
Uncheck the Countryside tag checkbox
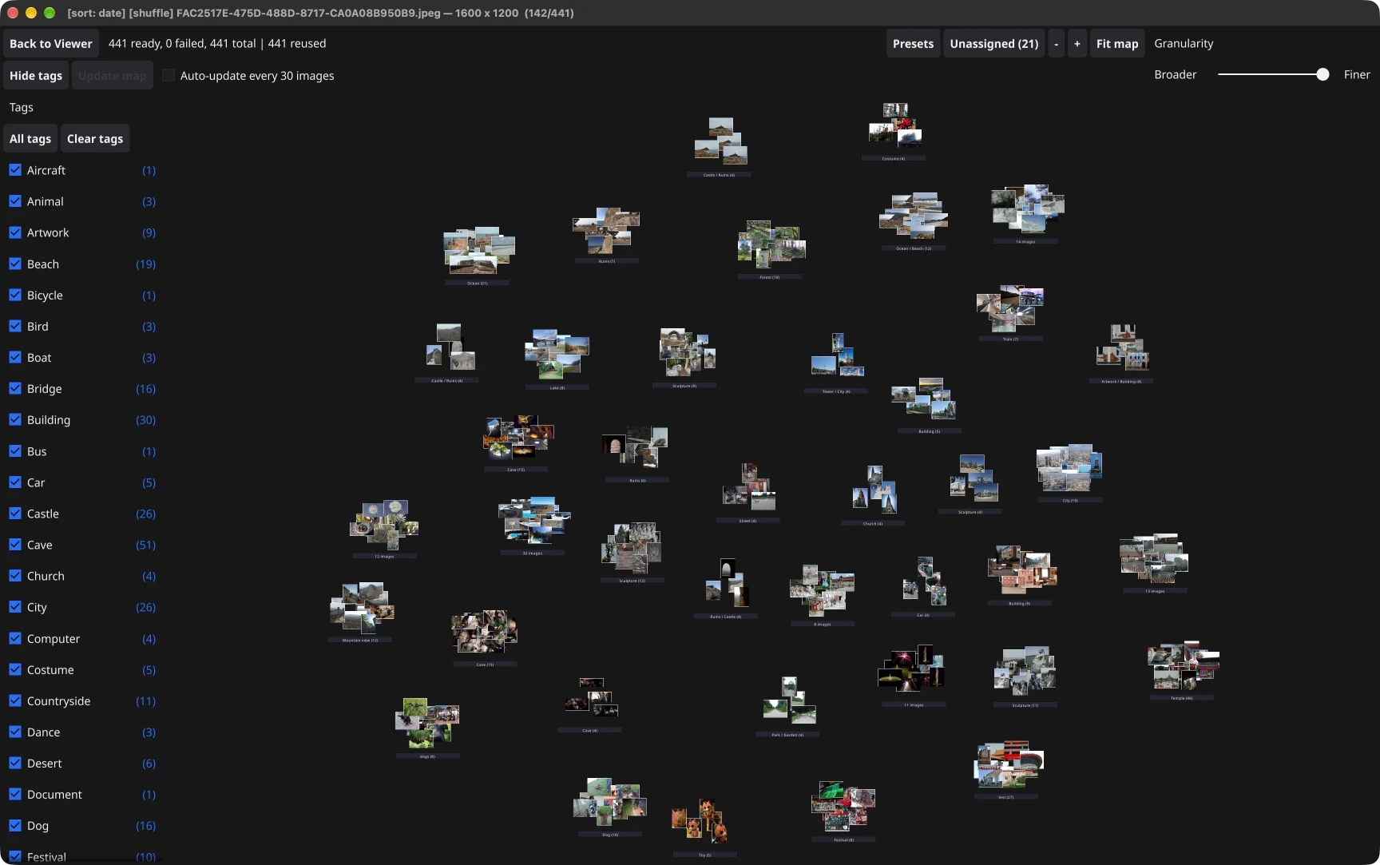click(15, 700)
